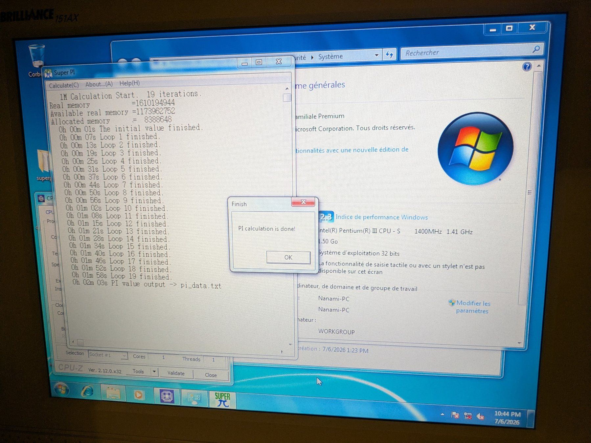Expand the Tools dropdown arrow in CPU-Z
Screen dimensions: 591x443
point(154,372)
